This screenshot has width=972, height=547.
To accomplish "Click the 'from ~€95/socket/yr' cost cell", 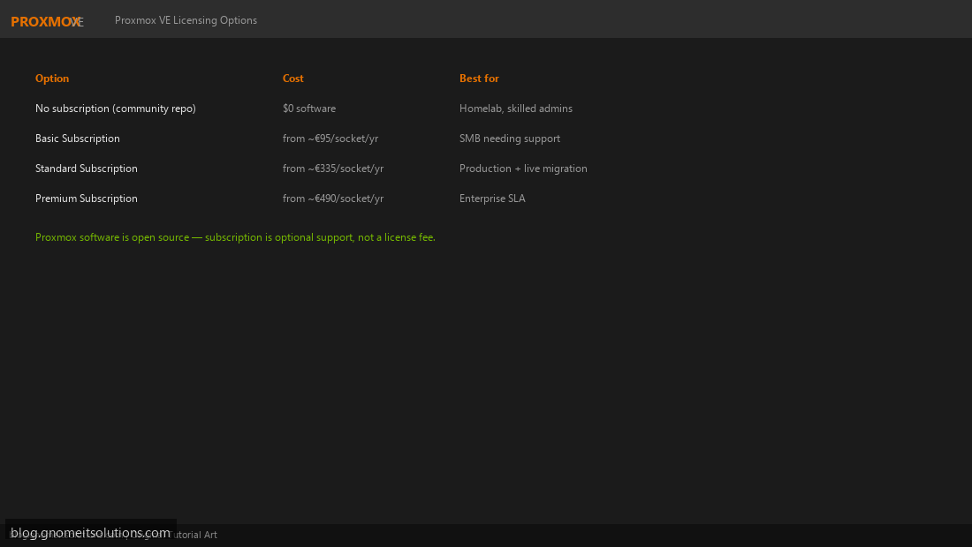I will pos(330,139).
